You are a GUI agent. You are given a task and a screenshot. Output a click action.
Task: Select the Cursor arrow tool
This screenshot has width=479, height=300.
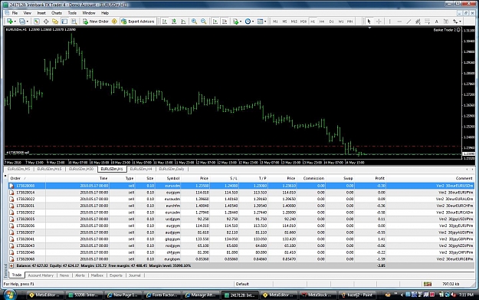(x=369, y=21)
